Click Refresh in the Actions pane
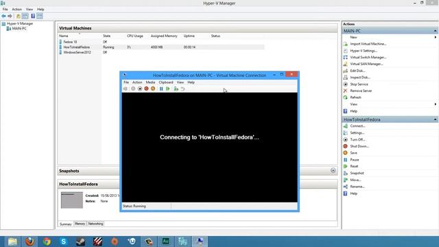This screenshot has height=247, width=439. coord(355,97)
